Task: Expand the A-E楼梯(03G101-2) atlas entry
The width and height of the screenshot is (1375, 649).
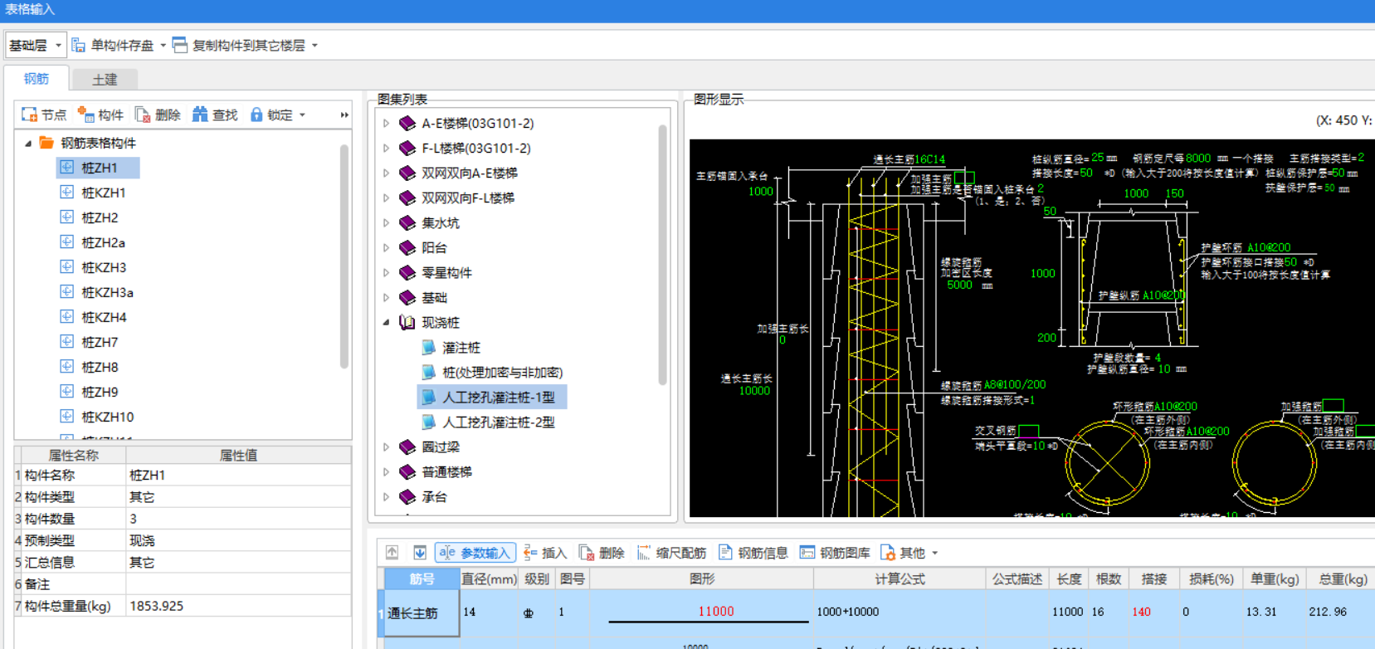Action: (386, 123)
